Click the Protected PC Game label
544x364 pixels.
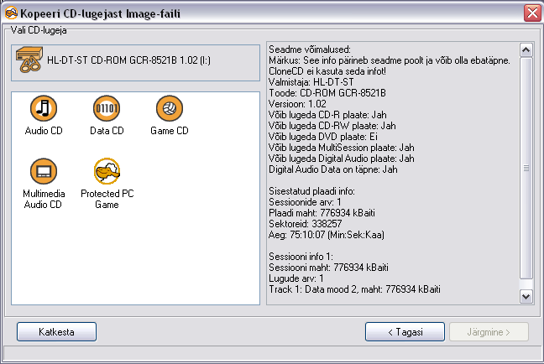[x=107, y=199]
